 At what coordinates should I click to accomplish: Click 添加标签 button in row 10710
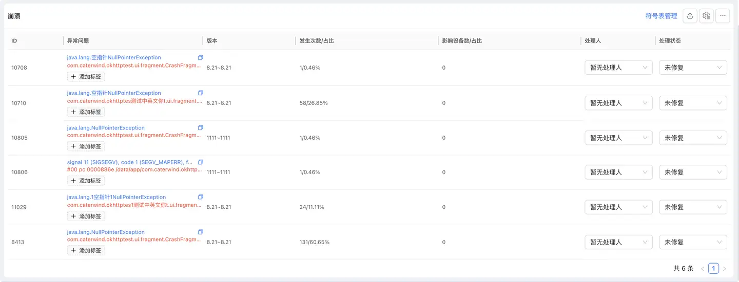pyautogui.click(x=86, y=112)
